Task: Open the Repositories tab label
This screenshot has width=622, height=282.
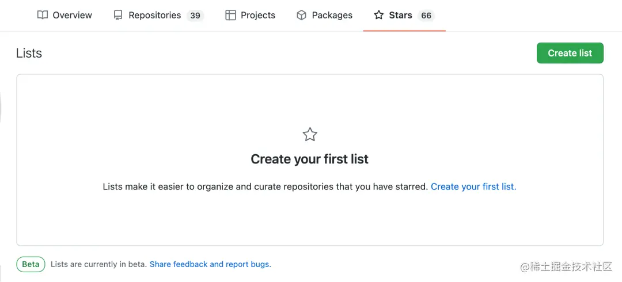Action: [154, 15]
